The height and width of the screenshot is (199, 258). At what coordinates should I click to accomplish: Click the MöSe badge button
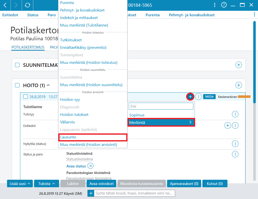pos(209,97)
